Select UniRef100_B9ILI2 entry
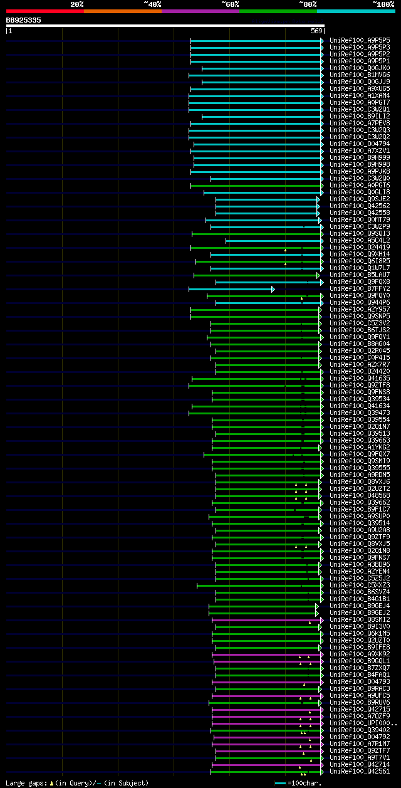The height and width of the screenshot is (788, 401). pyautogui.click(x=359, y=116)
